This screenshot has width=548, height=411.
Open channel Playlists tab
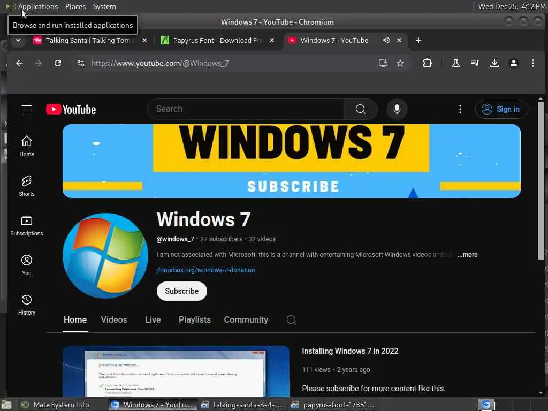coord(195,320)
